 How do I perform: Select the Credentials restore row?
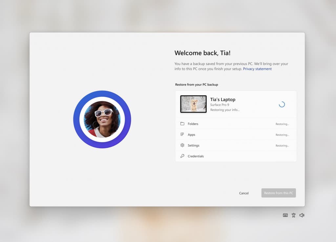pyautogui.click(x=236, y=156)
